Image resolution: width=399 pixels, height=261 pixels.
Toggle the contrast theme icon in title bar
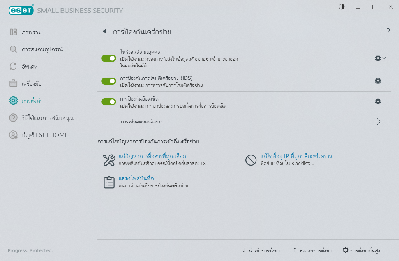pos(342,7)
